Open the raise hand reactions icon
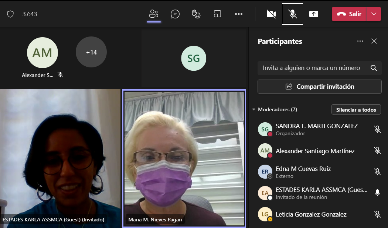Viewport: 388px width, 228px height. coord(196,14)
